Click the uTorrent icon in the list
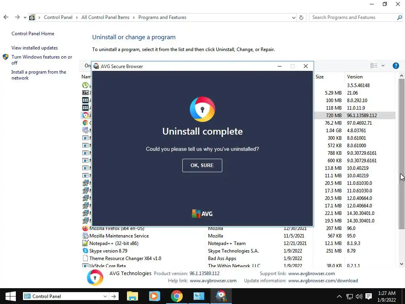This screenshot has height=304, width=405. 85,85
